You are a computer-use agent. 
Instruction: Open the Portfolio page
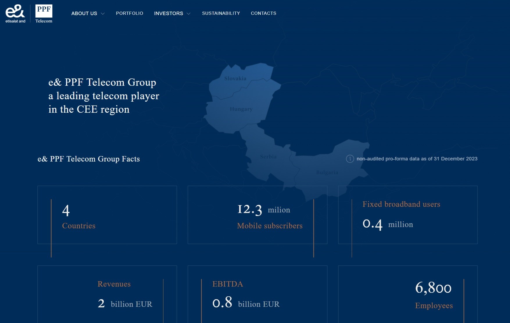tap(129, 13)
